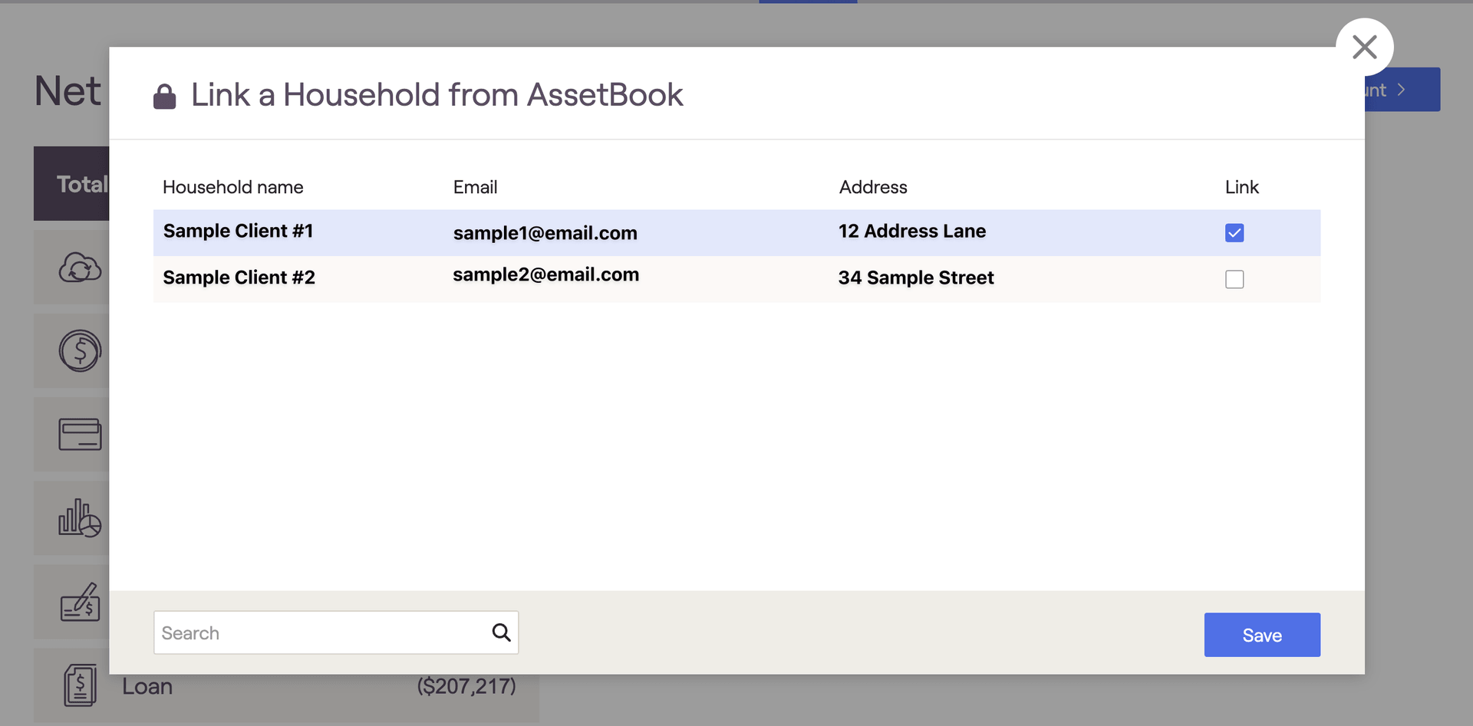Viewport: 1473px width, 726px height.
Task: Click the Loan document icon in background
Action: point(80,685)
